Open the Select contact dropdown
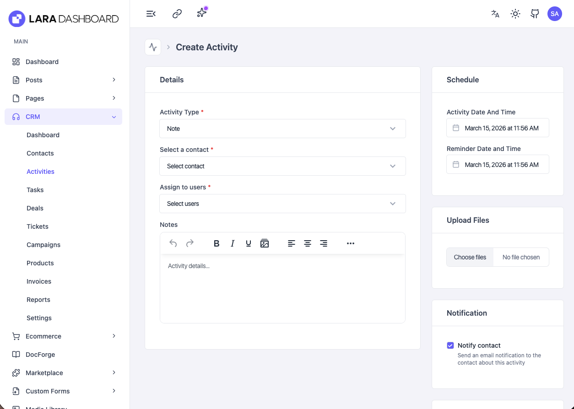The width and height of the screenshot is (574, 409). (282, 166)
